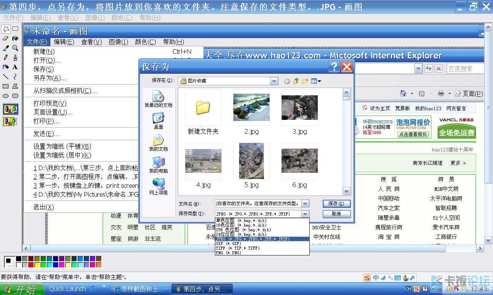Choose GIF (*.GIF) from file type list
This screenshot has height=295, width=493.
click(262, 244)
